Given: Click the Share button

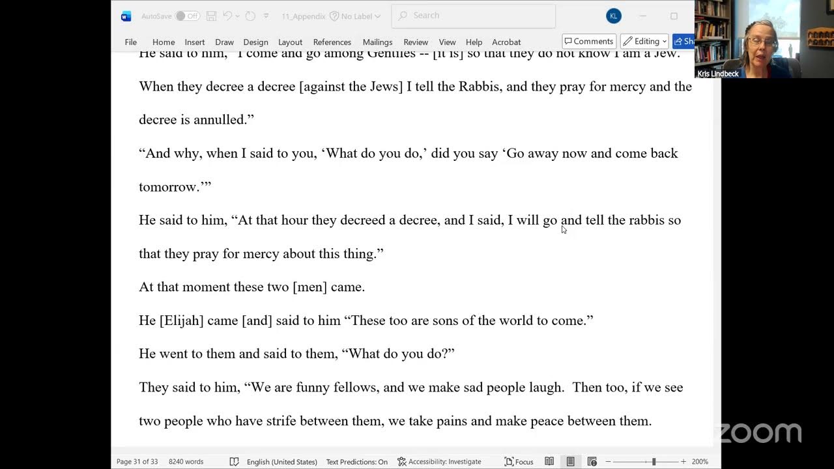Looking at the screenshot, I should 683,41.
